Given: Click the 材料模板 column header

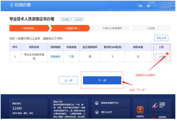Looking at the screenshot, I should click(x=55, y=47).
